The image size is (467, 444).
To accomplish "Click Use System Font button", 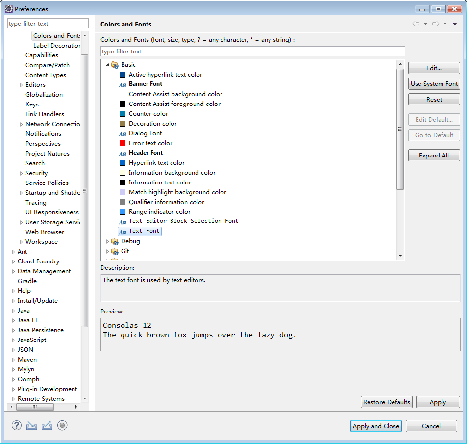I will [434, 84].
